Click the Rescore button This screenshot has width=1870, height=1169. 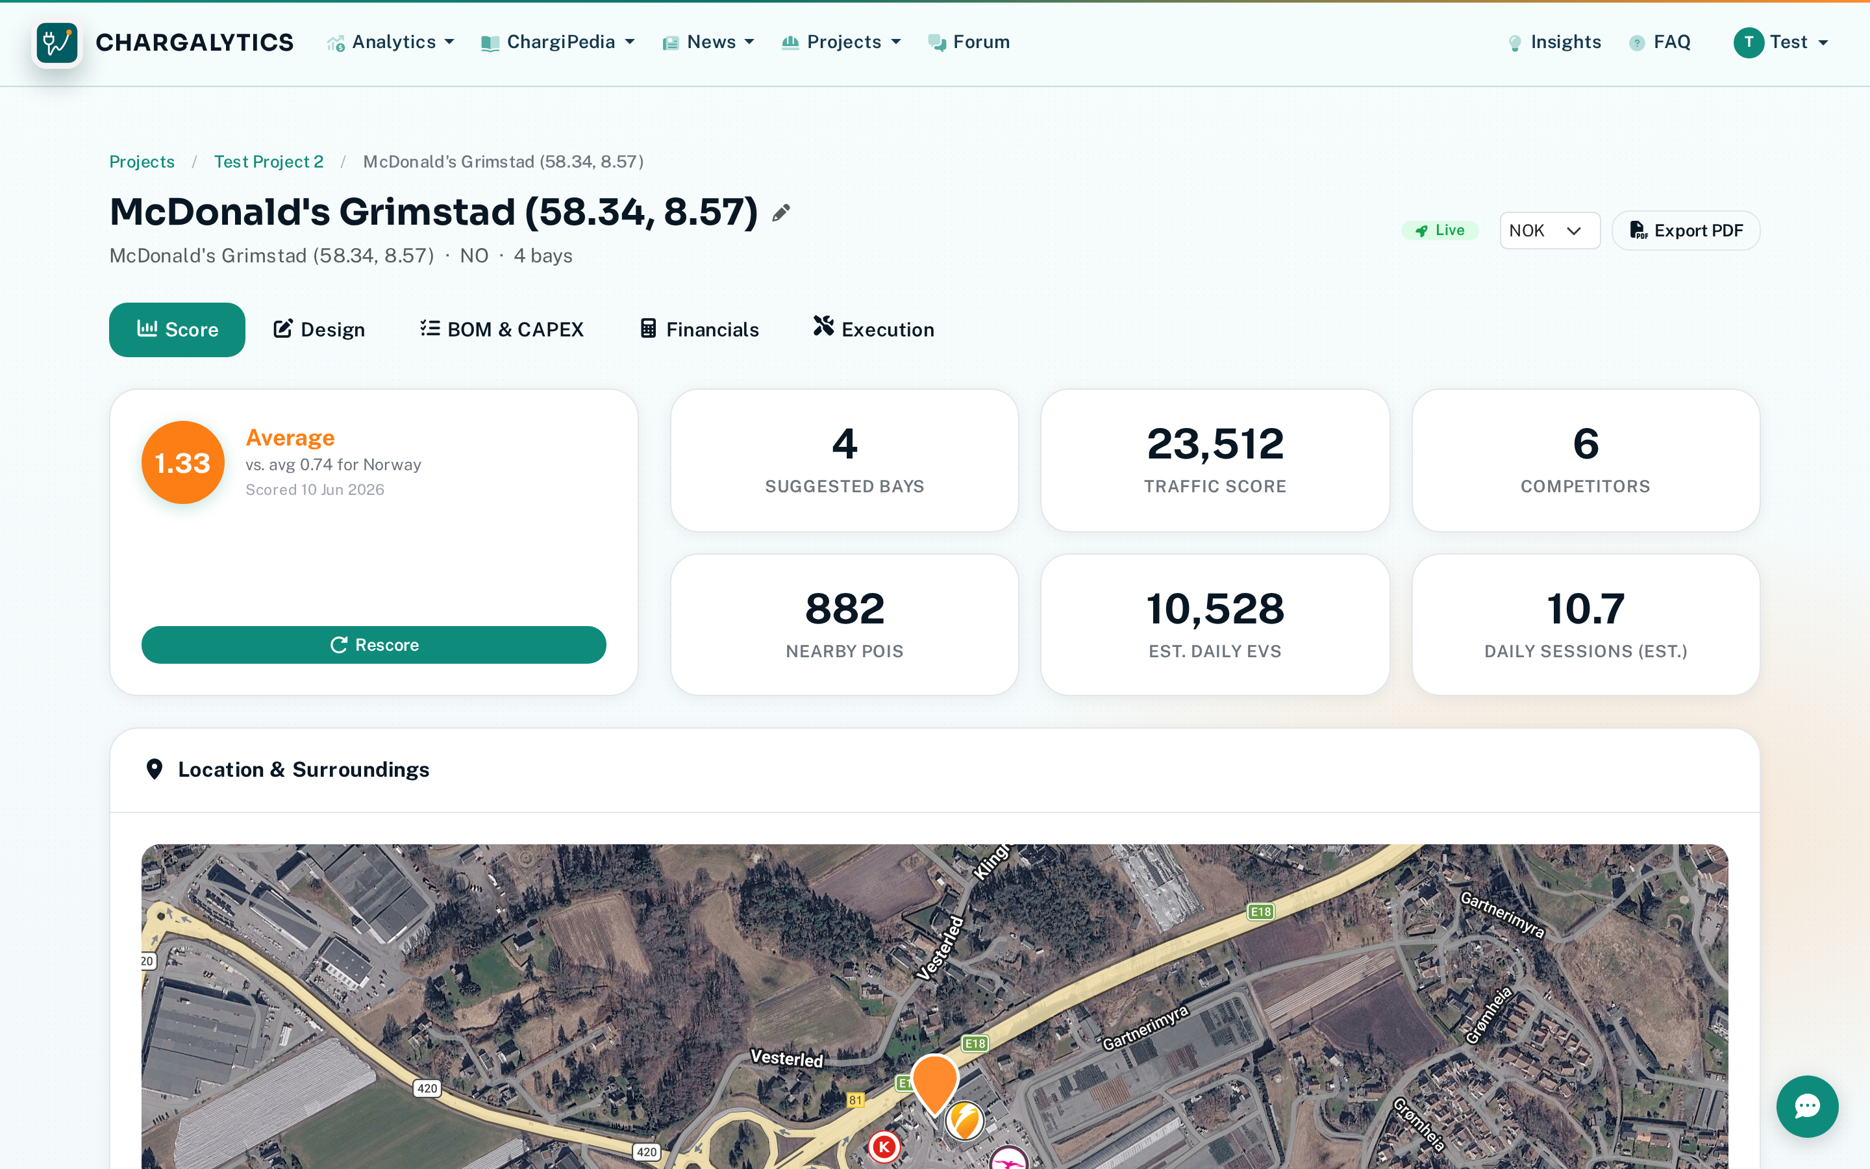pyautogui.click(x=374, y=645)
